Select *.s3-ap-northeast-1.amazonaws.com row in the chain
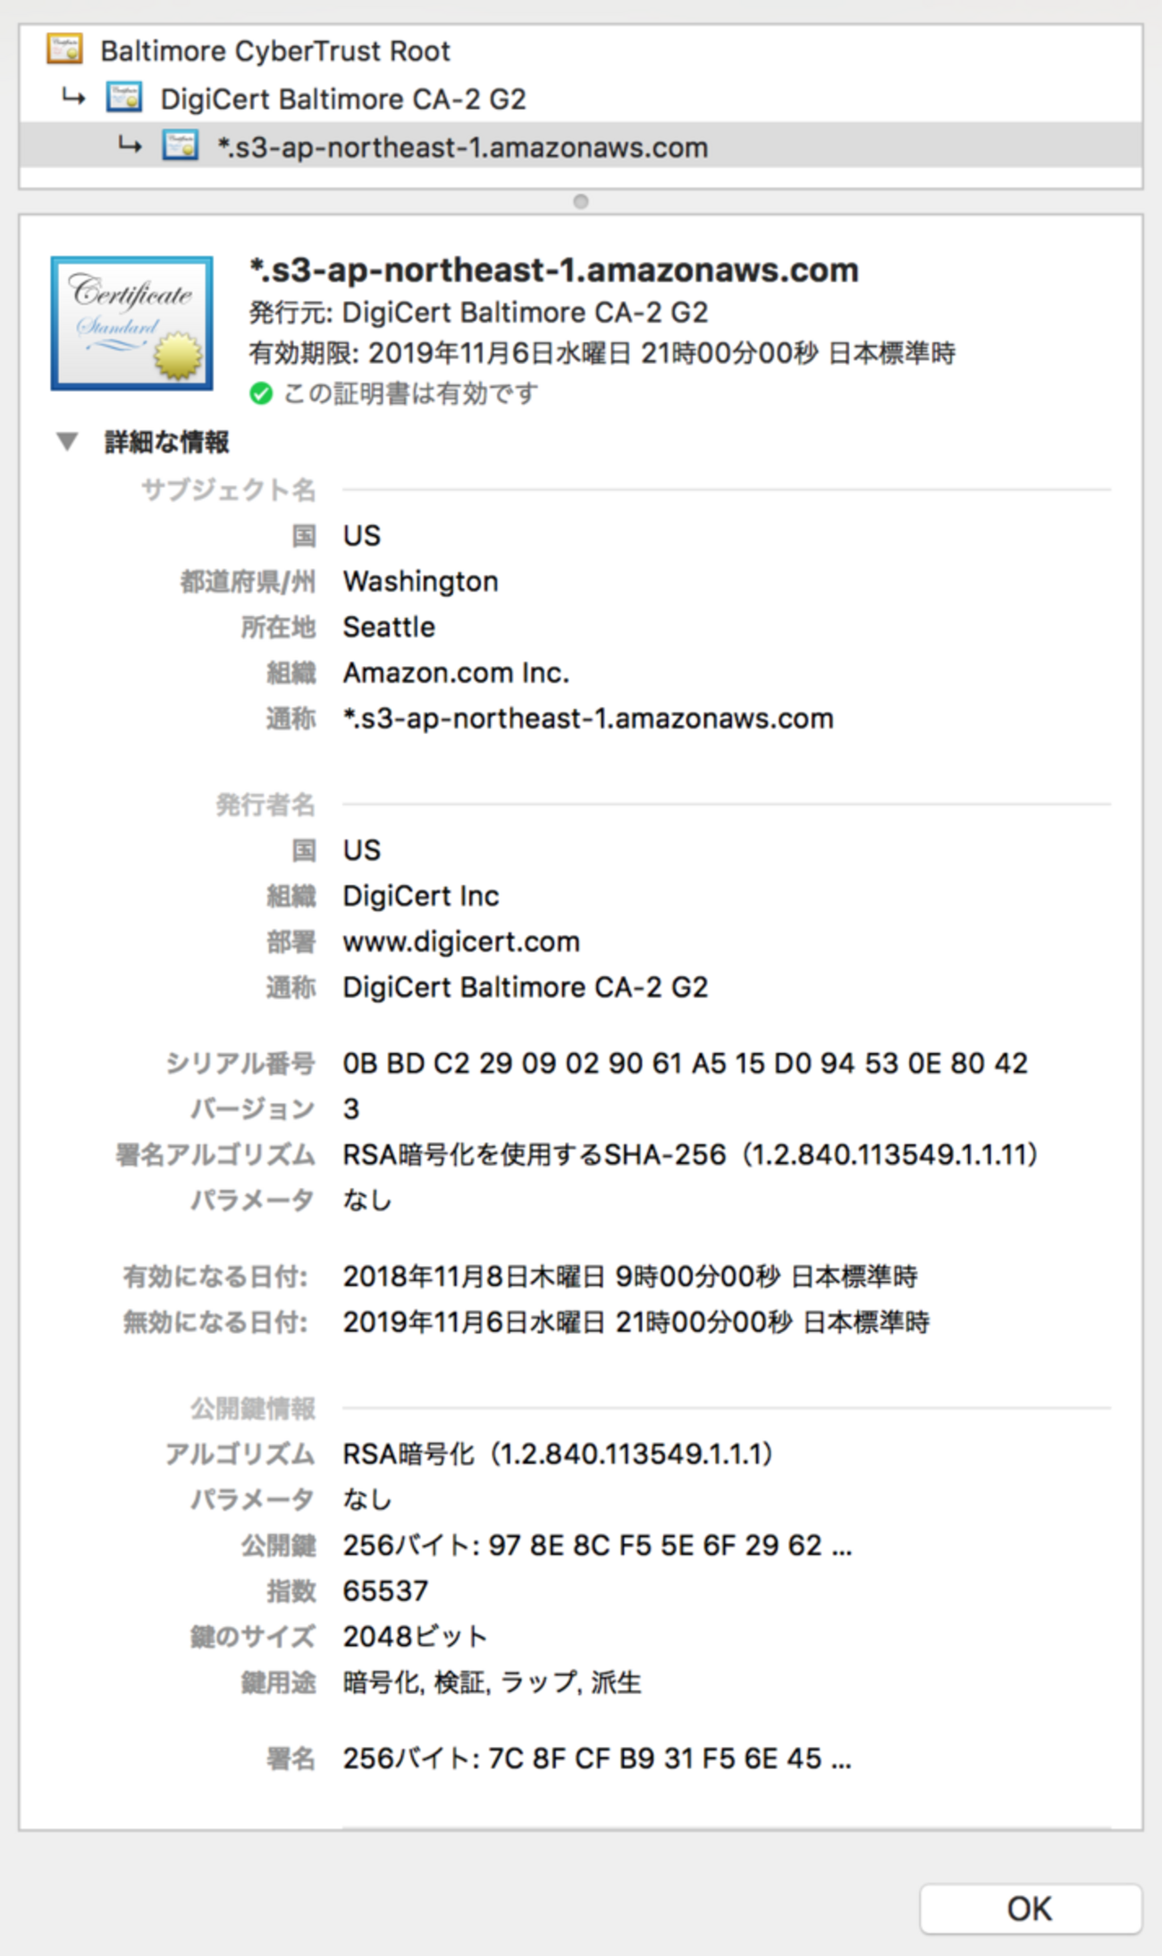The image size is (1162, 1956). tap(581, 147)
